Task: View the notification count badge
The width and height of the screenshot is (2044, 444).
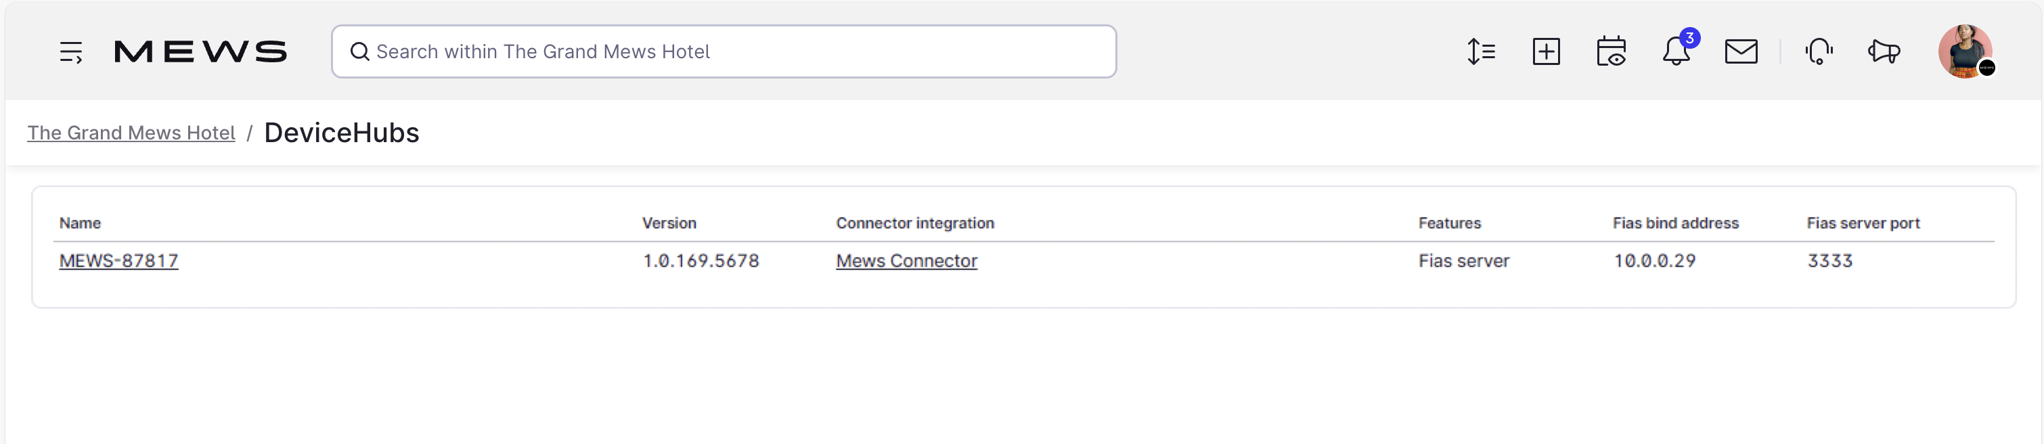Action: click(x=1689, y=37)
